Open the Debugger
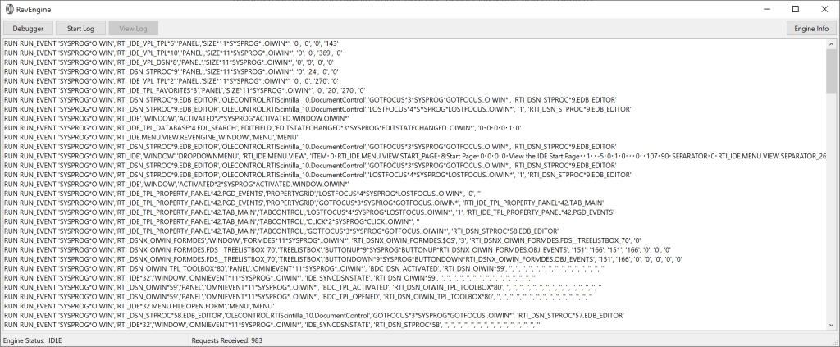This screenshot has height=347, width=840. [x=28, y=28]
